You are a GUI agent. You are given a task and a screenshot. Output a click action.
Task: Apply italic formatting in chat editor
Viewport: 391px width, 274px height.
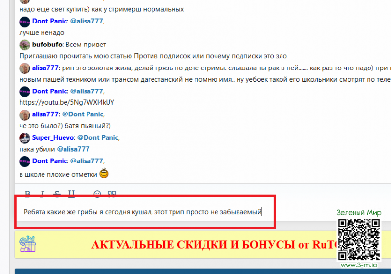pyautogui.click(x=43, y=194)
